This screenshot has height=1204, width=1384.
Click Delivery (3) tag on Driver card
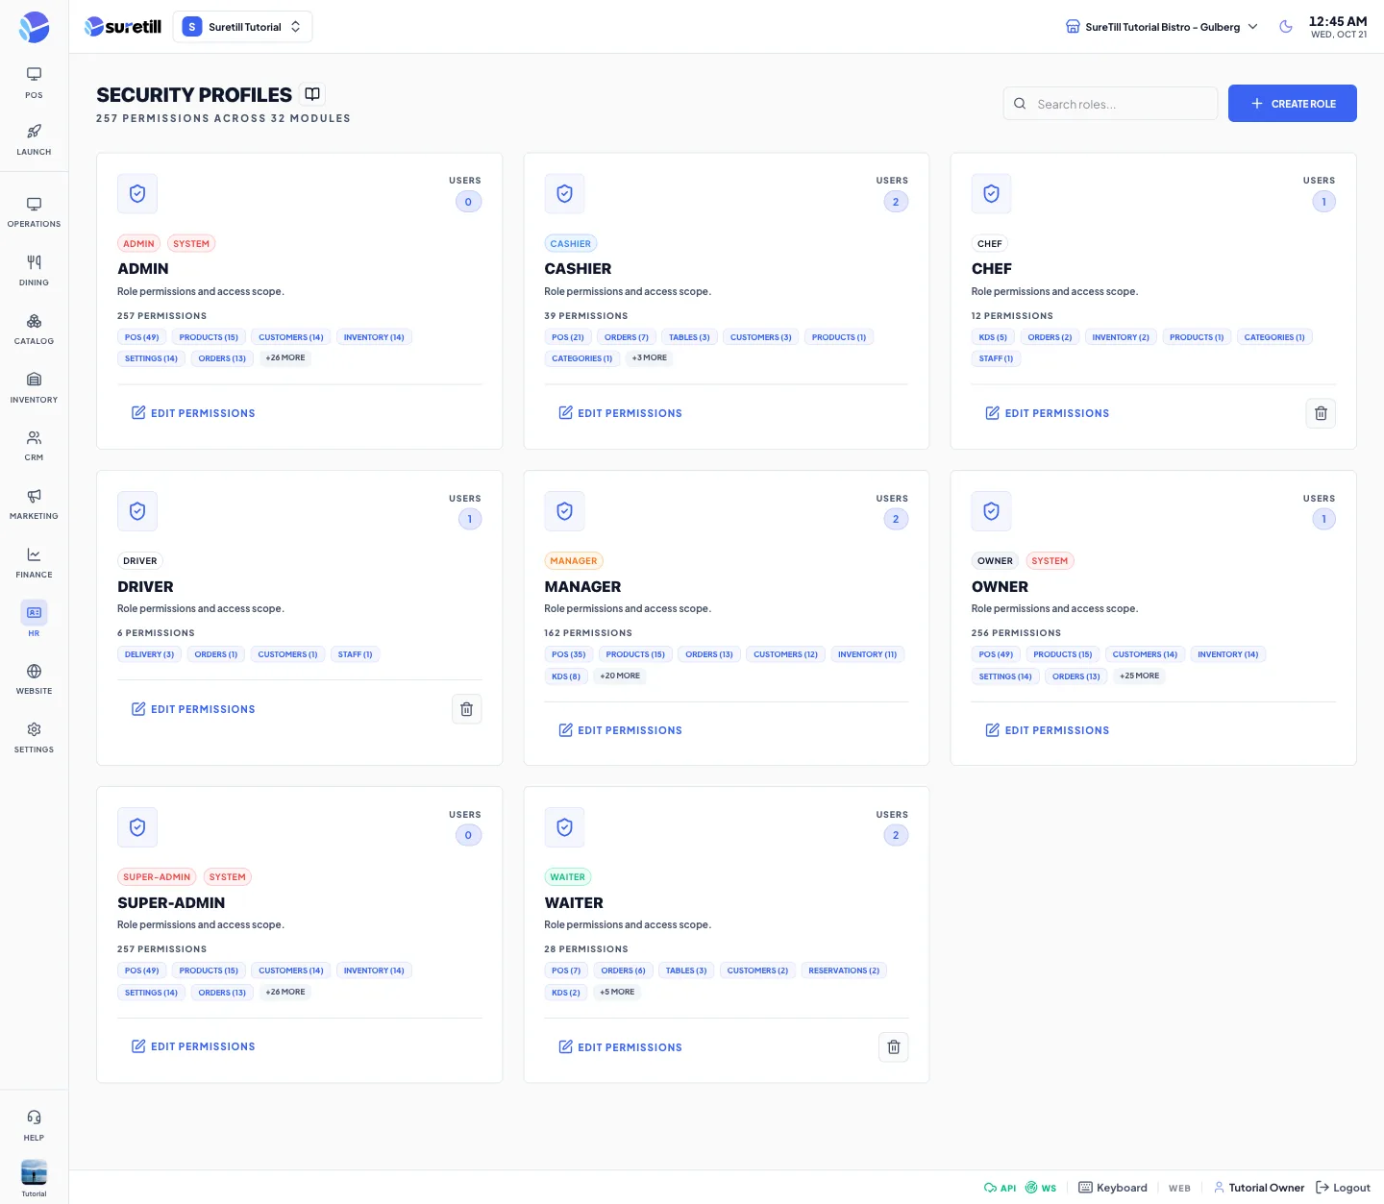(x=149, y=654)
